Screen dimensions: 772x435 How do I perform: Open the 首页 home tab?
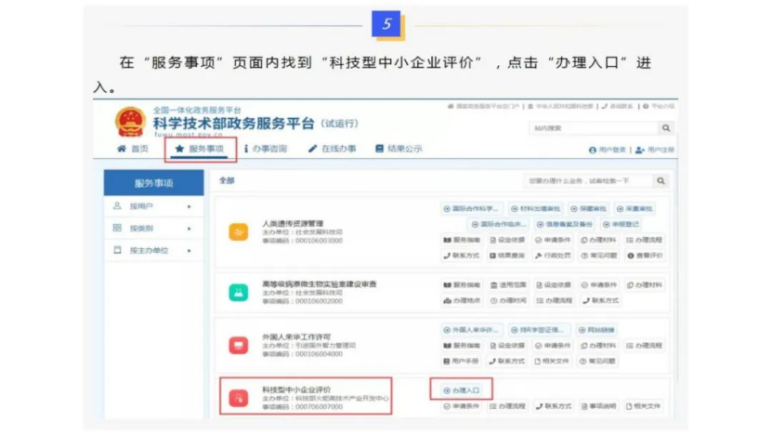point(133,149)
